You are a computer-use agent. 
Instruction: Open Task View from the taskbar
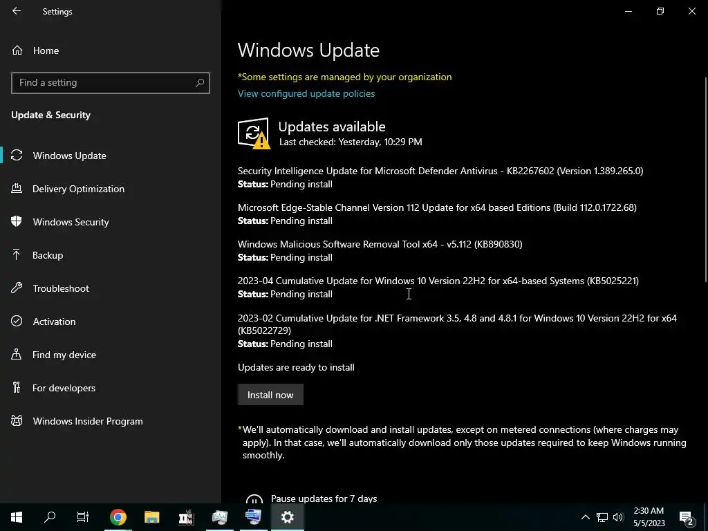[x=83, y=517]
